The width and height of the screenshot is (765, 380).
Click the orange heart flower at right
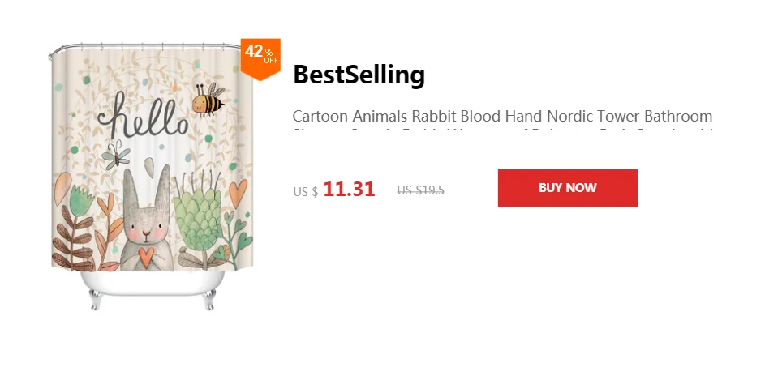pyautogui.click(x=237, y=192)
